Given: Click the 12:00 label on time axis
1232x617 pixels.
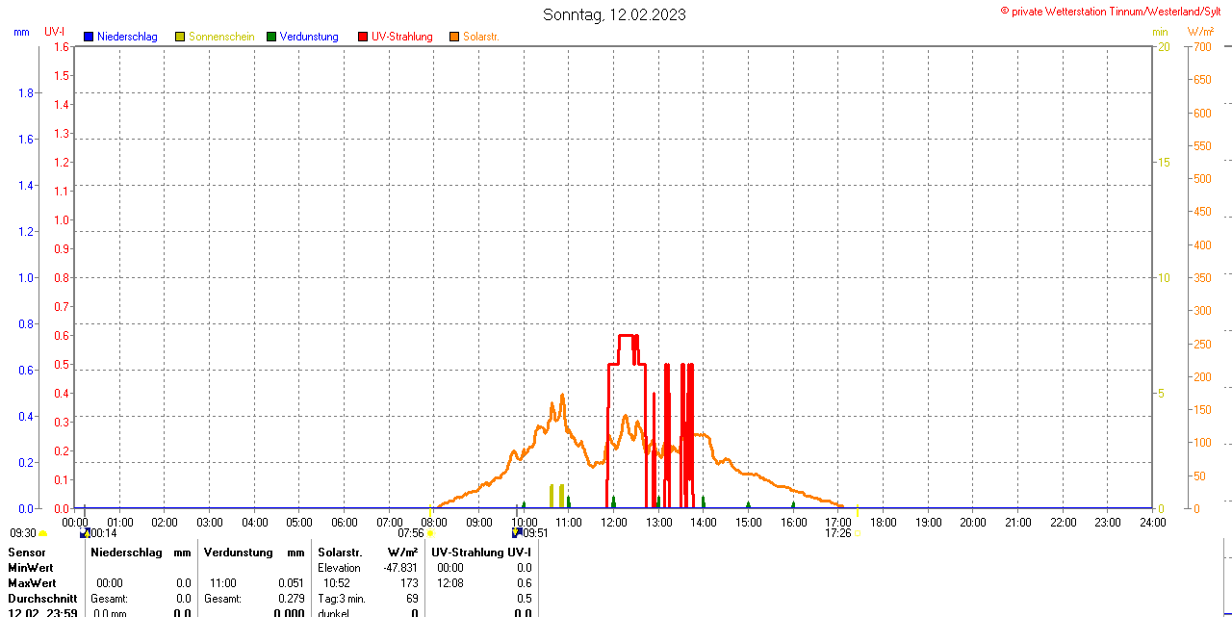Looking at the screenshot, I should [x=613, y=522].
